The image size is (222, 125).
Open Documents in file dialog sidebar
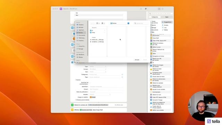pyautogui.click(x=81, y=35)
